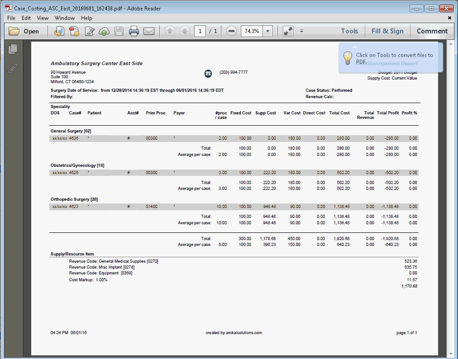Open the Help menu
Viewport: 458px width, 359px height.
(86, 18)
